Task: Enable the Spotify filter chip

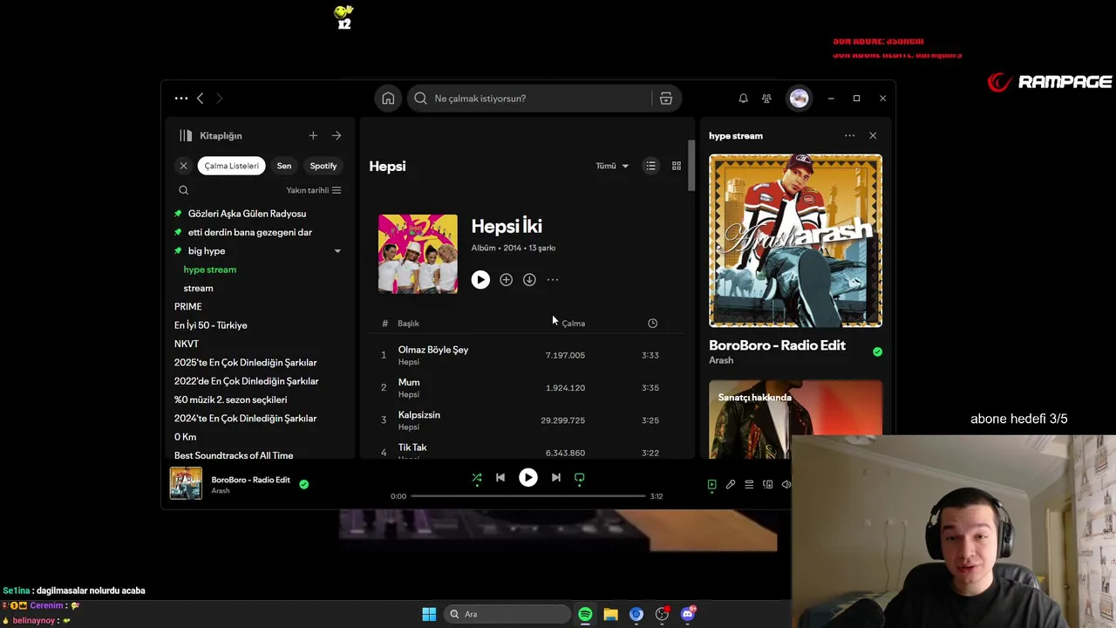Action: [x=323, y=166]
